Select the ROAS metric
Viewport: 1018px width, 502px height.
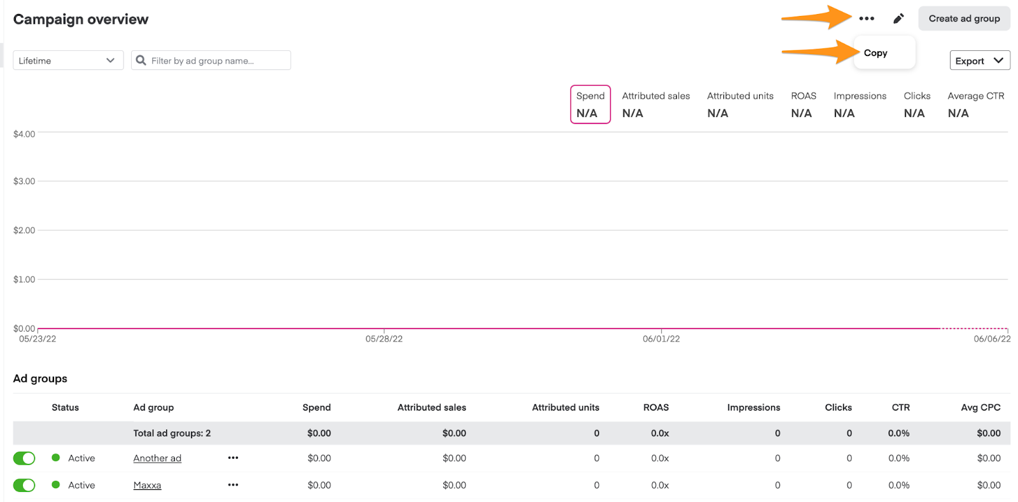(804, 104)
